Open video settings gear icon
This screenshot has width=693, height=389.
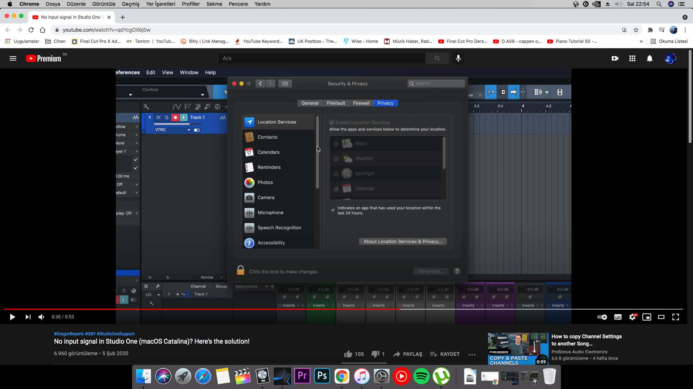tap(632, 317)
